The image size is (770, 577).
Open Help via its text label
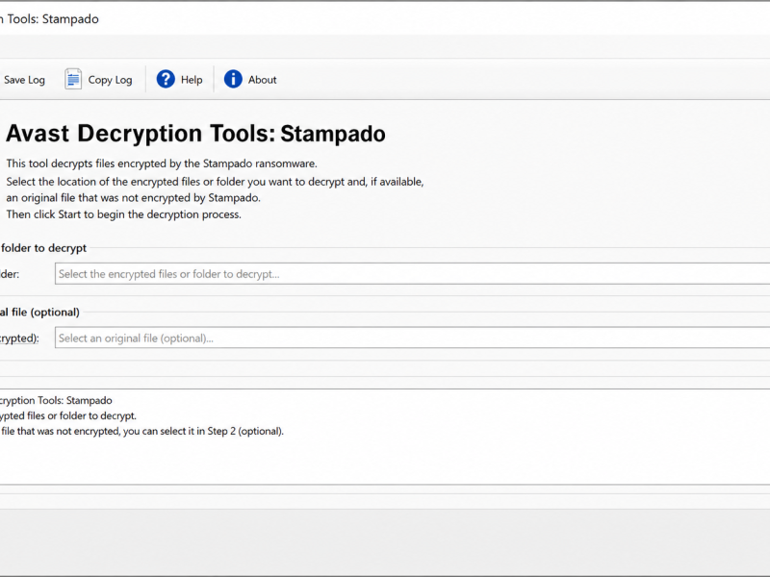coord(192,80)
